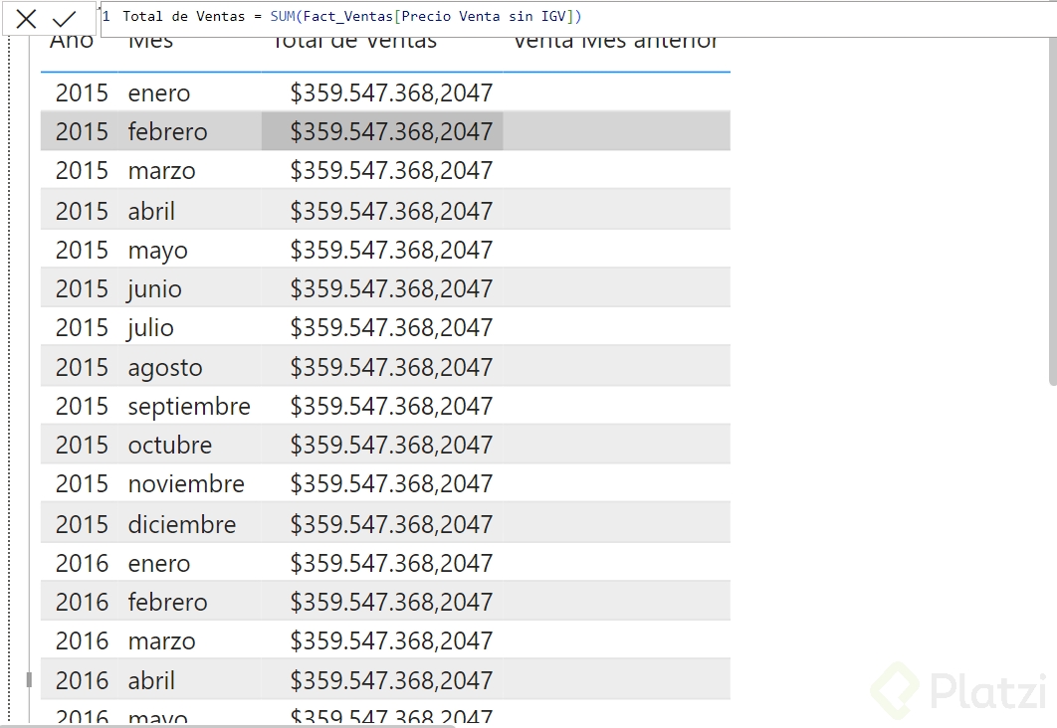
Task: Click the Platzi logo watermark
Action: pyautogui.click(x=959, y=689)
